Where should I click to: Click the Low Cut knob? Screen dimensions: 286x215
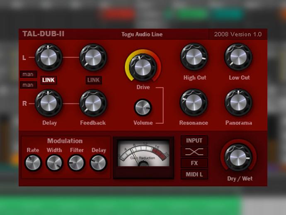point(238,57)
